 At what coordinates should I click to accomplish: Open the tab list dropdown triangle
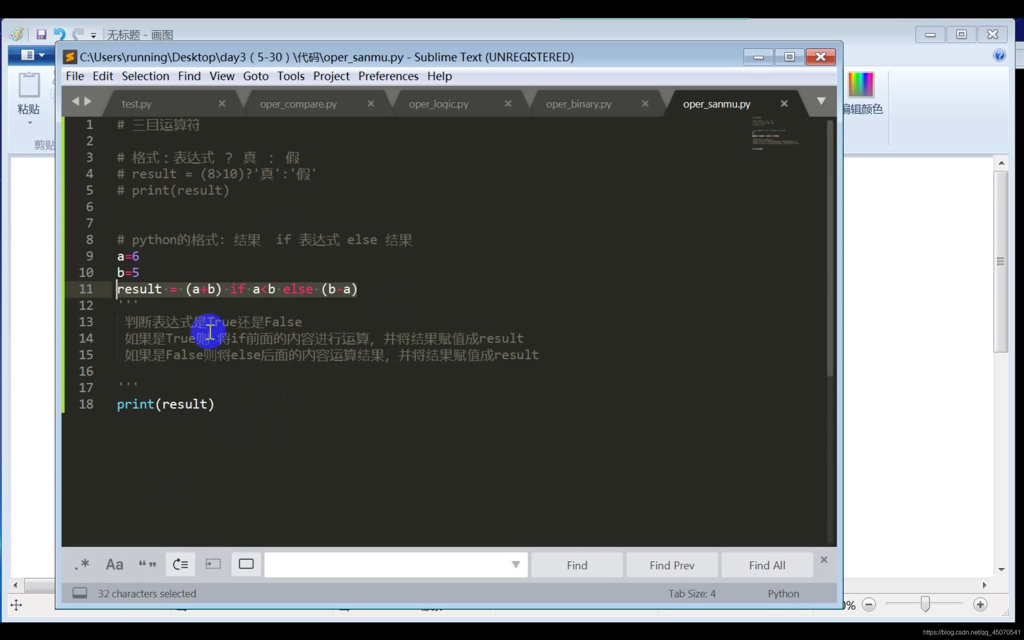pyautogui.click(x=821, y=101)
